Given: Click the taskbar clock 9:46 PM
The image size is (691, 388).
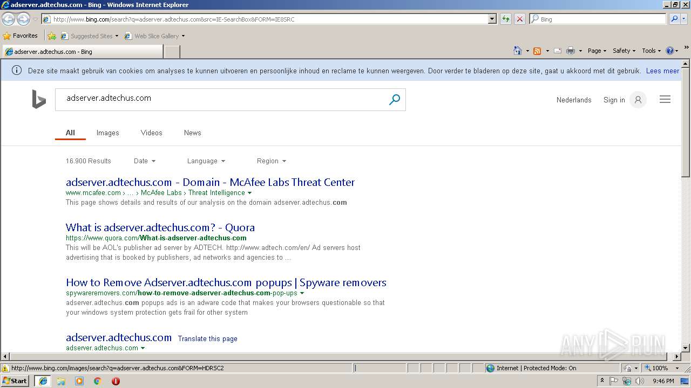Looking at the screenshot, I should tap(663, 381).
